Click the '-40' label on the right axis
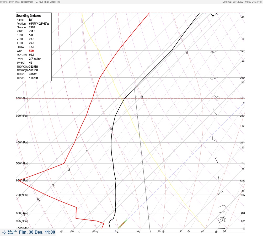 pyautogui.click(x=243, y=17)
